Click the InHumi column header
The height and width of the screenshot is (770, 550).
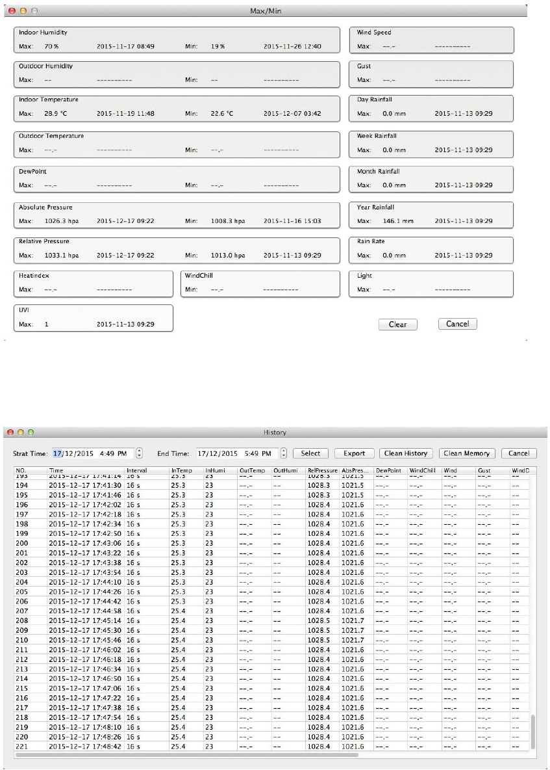pyautogui.click(x=221, y=470)
